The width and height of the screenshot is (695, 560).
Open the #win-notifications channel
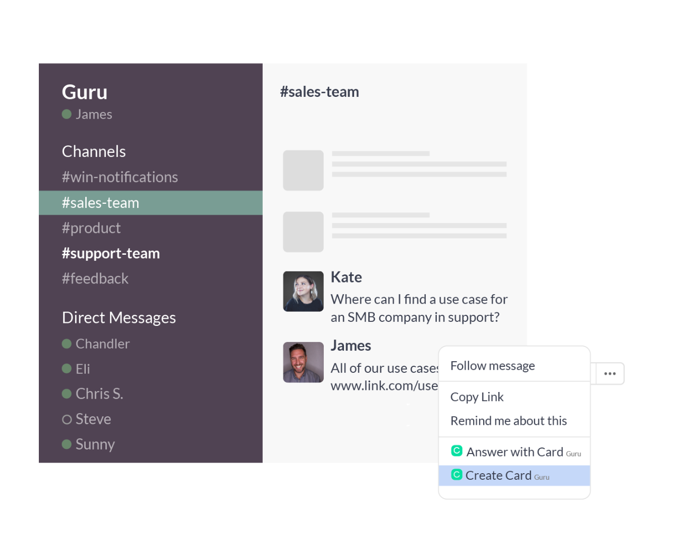click(x=120, y=177)
